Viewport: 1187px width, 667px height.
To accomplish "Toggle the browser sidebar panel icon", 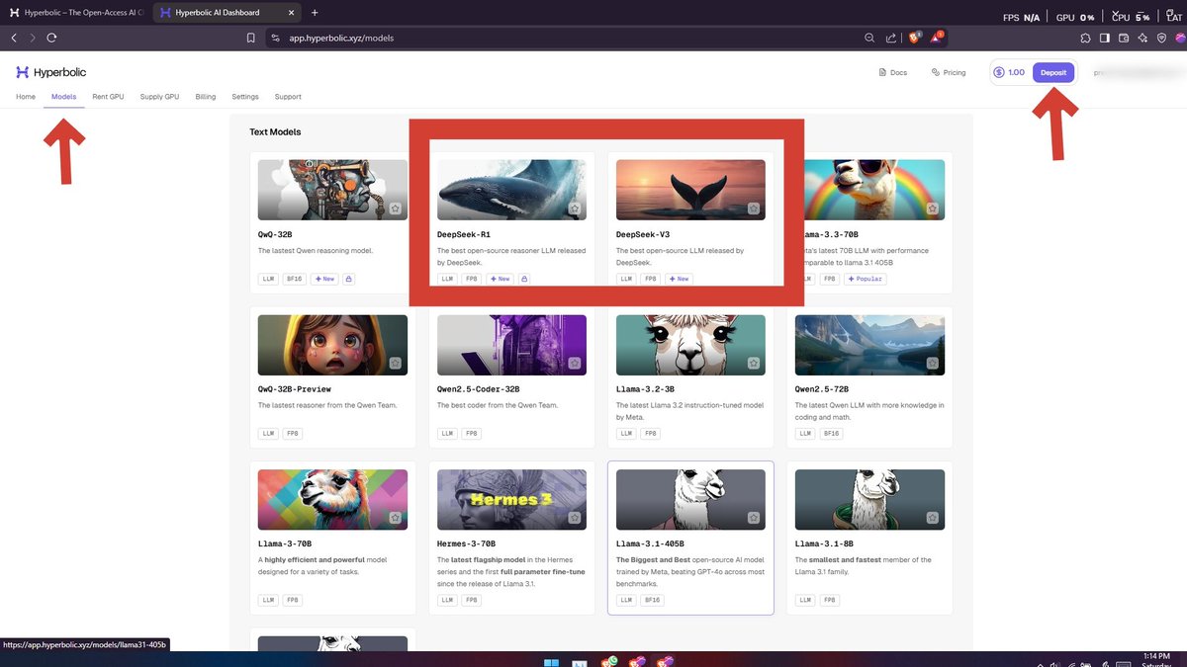I will (x=1105, y=38).
